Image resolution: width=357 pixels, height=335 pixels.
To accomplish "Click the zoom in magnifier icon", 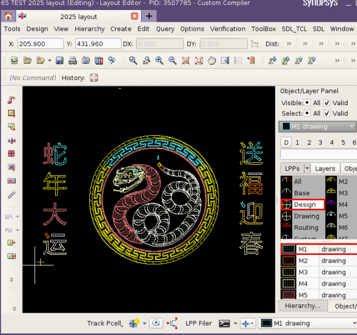I will click(160, 61).
